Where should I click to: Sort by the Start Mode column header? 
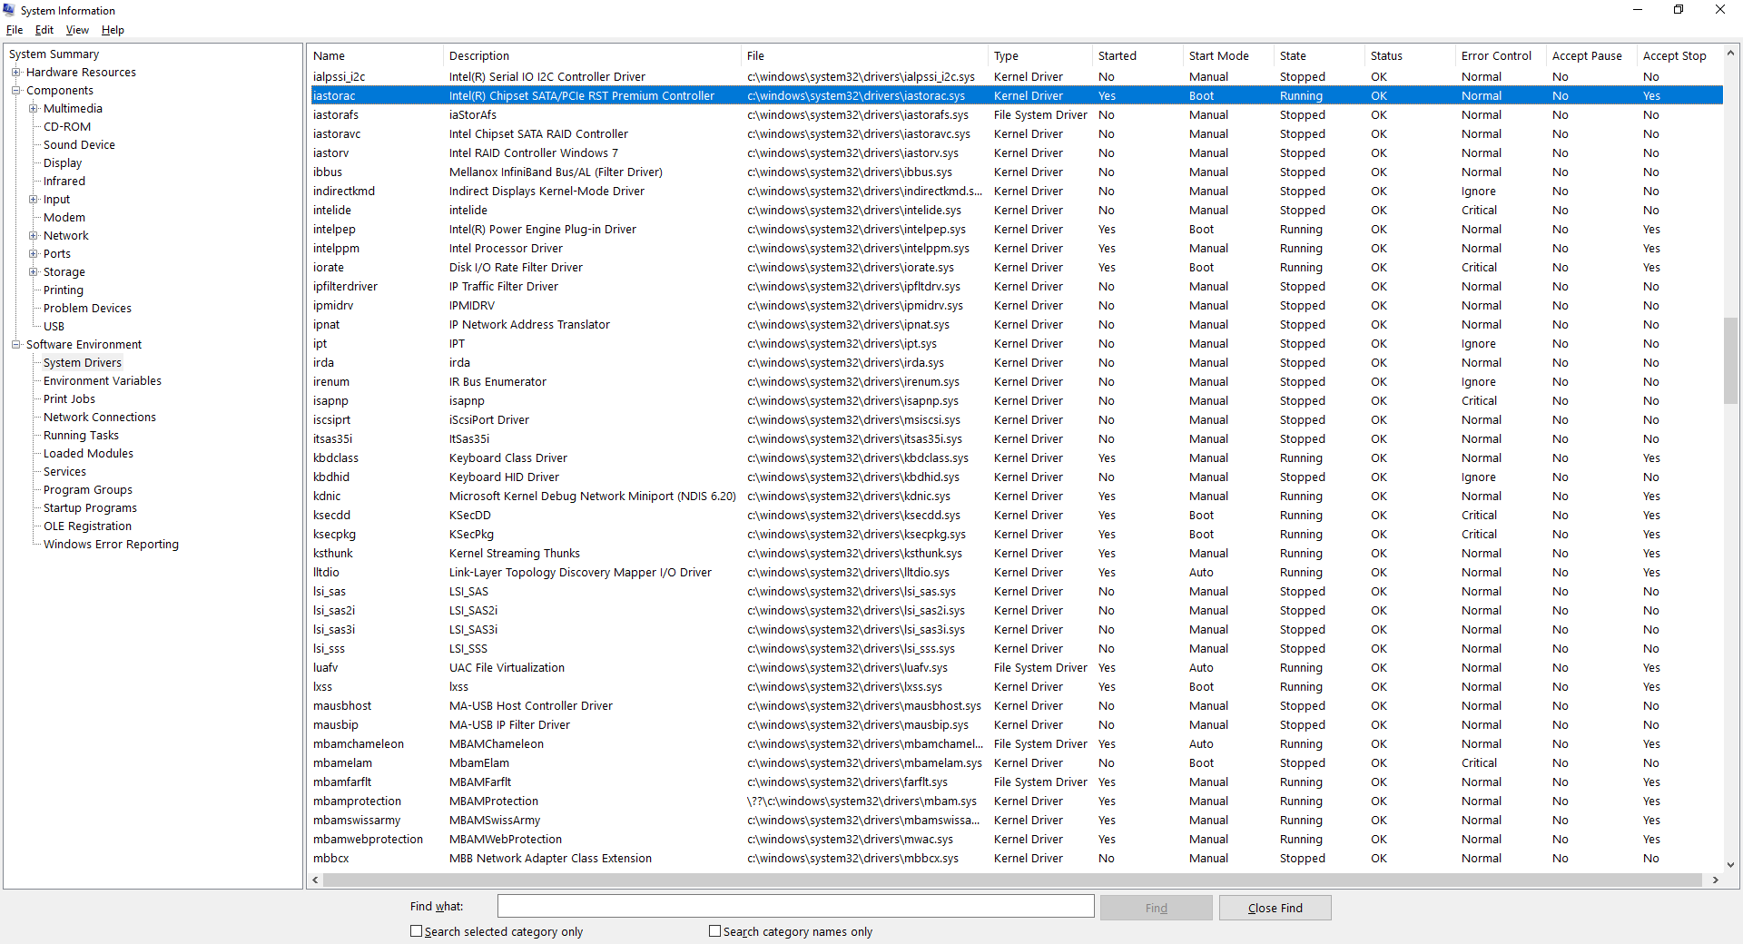1228,55
